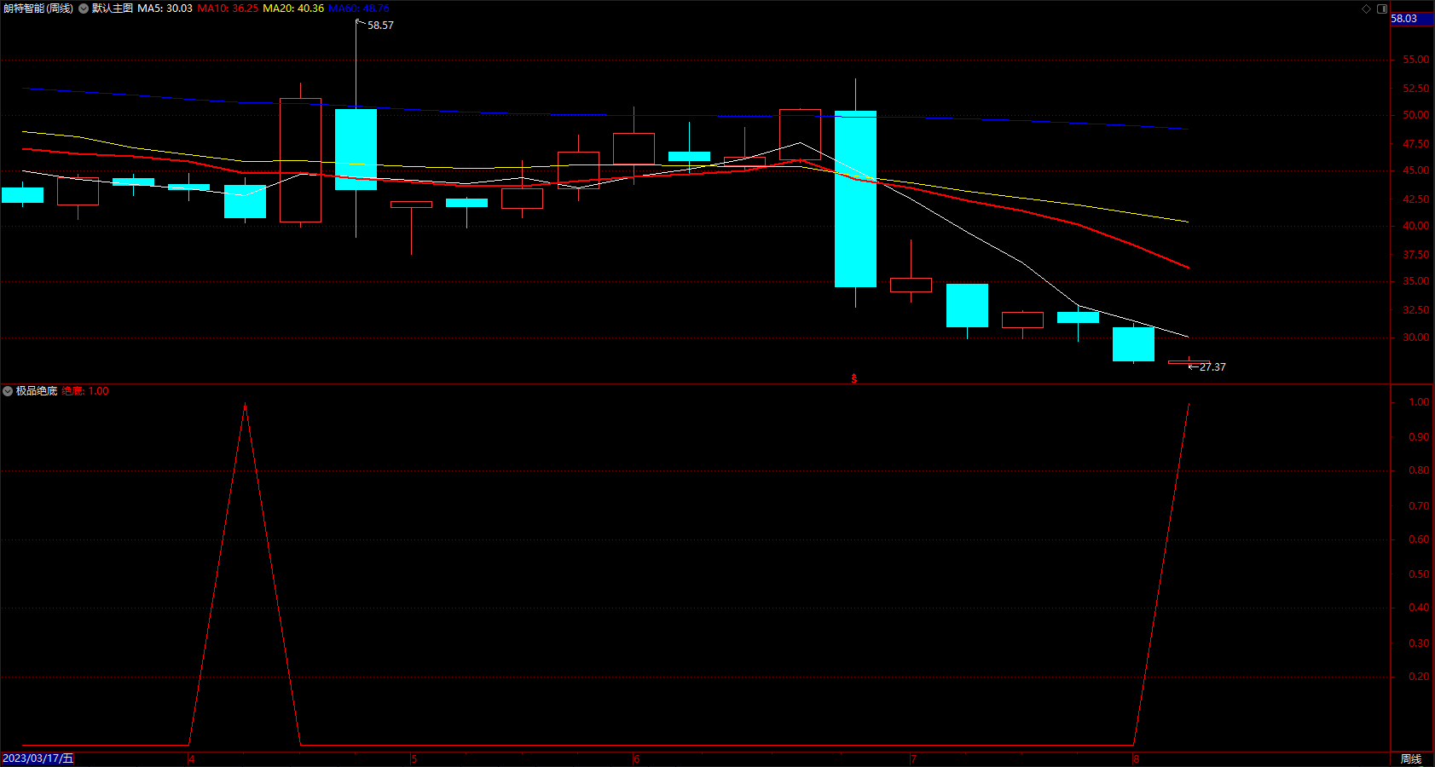Viewport: 1435px width, 767px height.
Task: Select the MA10: 36.25 indicator label
Action: click(228, 9)
